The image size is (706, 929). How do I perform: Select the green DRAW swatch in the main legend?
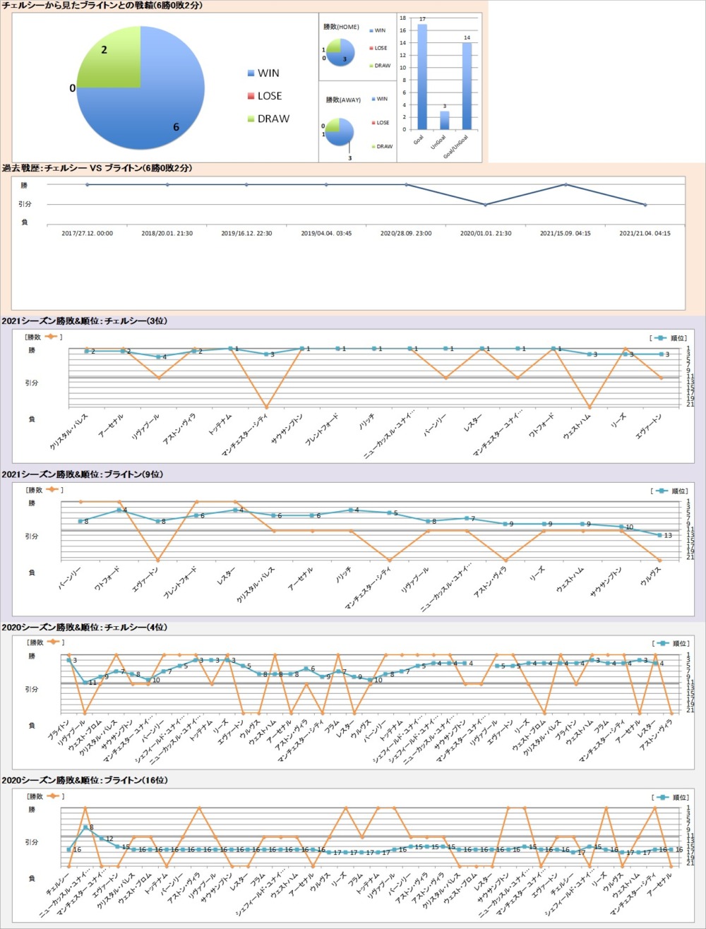click(x=251, y=119)
